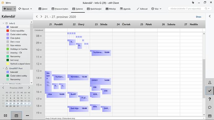Open the more sections dots icon

coord(27,116)
